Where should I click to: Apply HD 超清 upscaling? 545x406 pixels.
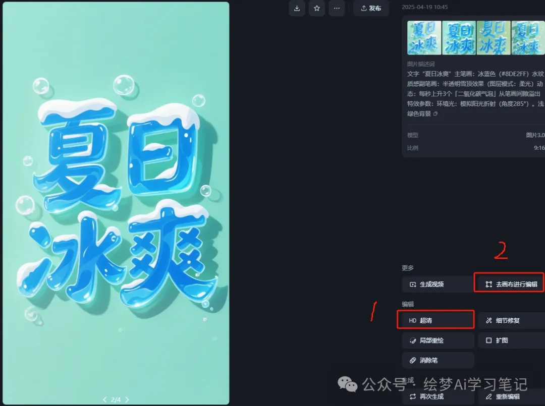(435, 320)
